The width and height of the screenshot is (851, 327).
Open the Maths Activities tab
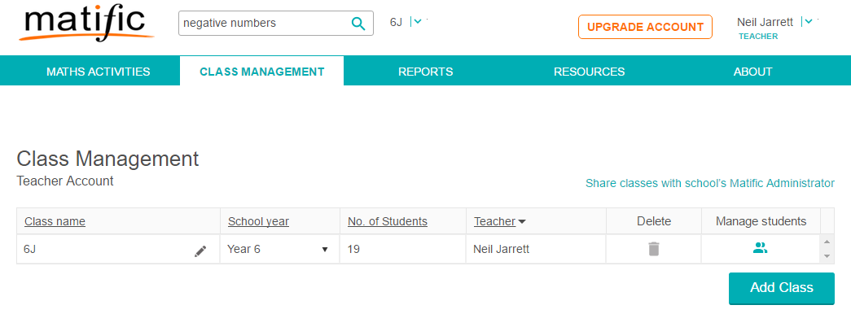pyautogui.click(x=98, y=72)
